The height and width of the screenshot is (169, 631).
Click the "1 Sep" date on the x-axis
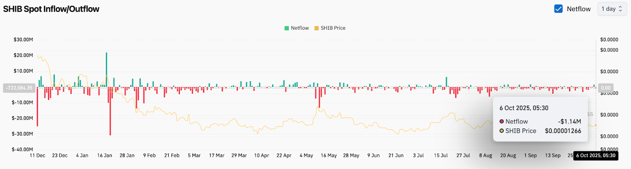coord(530,156)
